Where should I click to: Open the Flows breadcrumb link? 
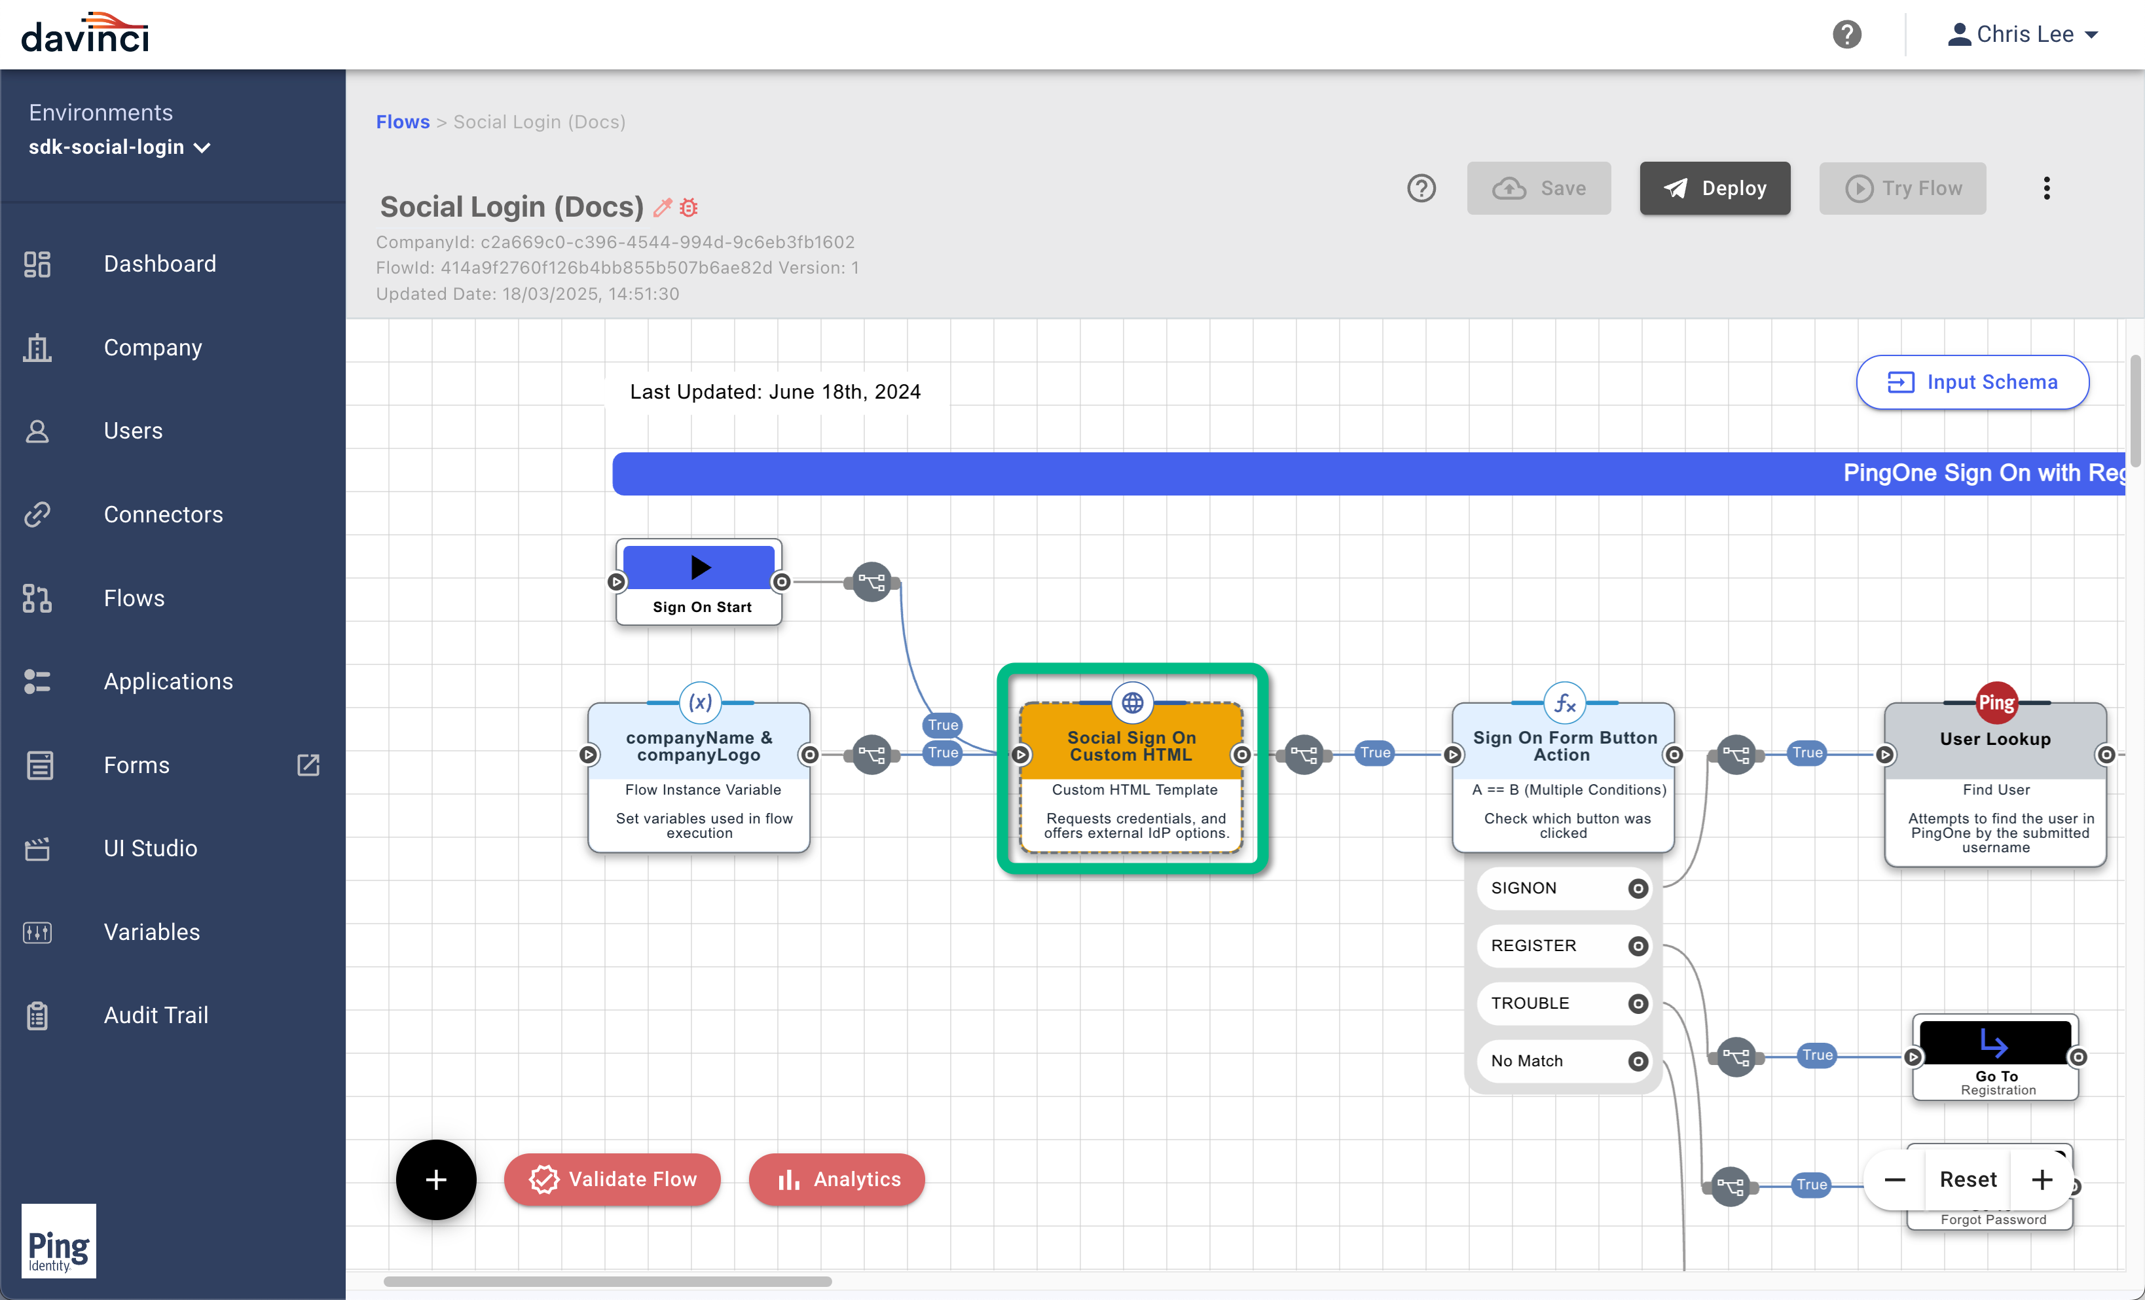point(402,122)
